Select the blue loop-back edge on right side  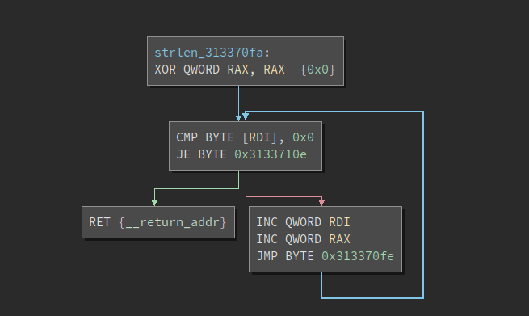(423, 204)
